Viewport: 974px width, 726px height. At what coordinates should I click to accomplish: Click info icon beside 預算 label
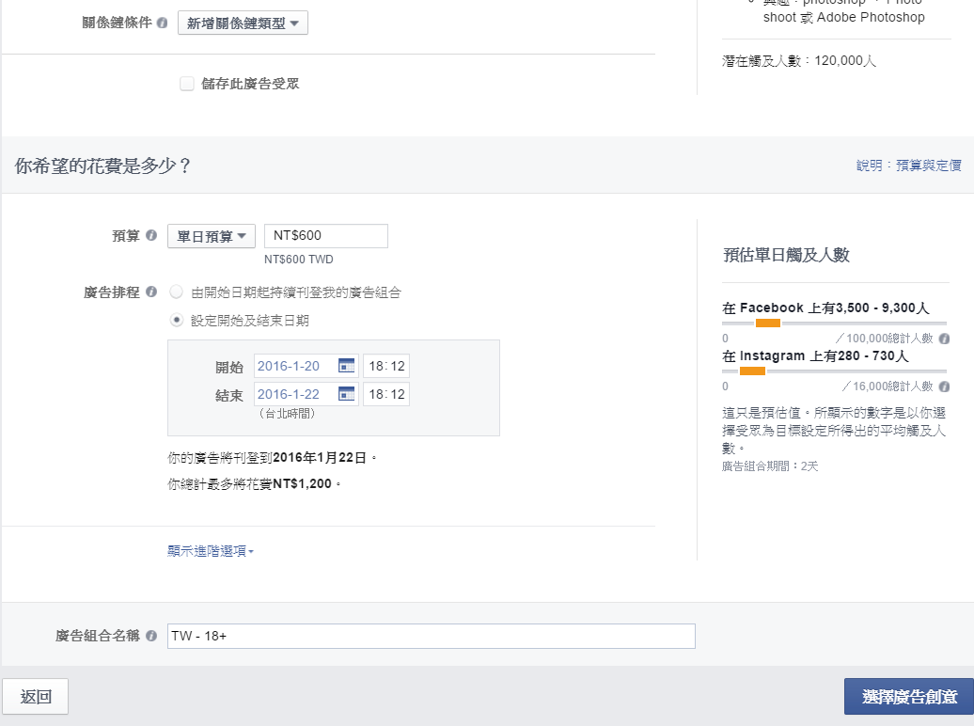[151, 236]
